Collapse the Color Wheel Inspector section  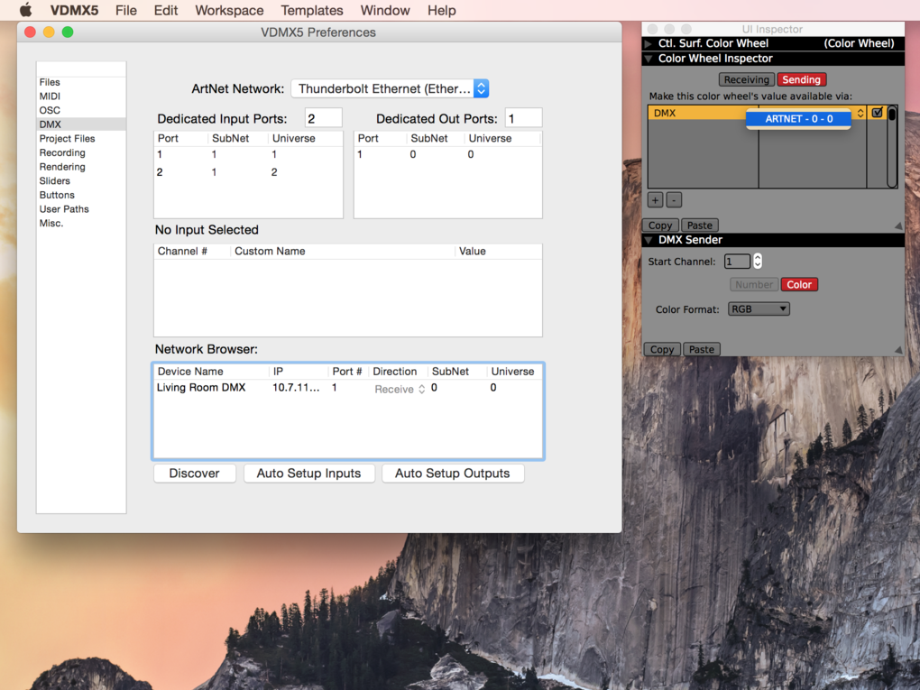(x=649, y=59)
